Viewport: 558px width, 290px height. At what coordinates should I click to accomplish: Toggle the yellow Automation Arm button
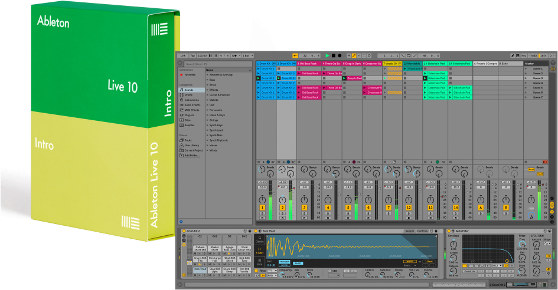pos(354,55)
